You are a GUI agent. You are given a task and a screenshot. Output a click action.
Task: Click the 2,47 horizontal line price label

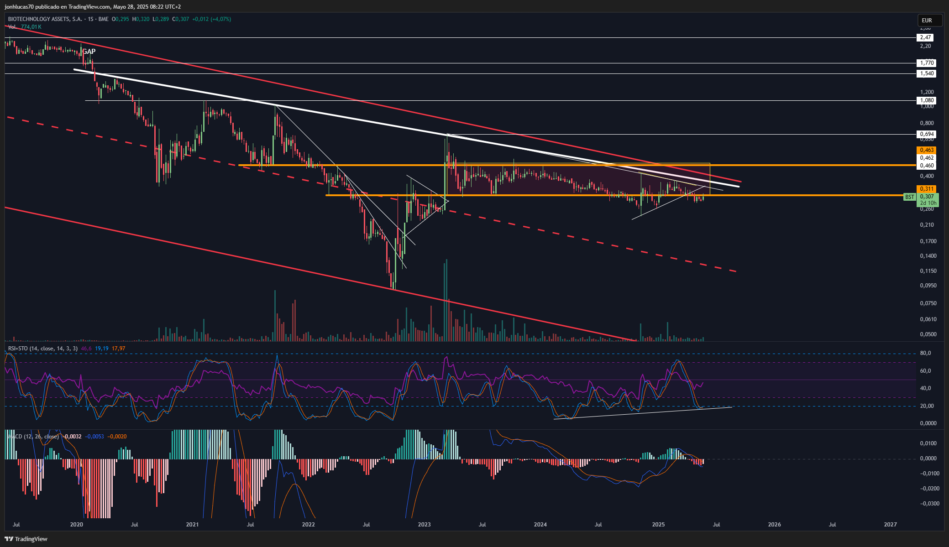pos(925,37)
